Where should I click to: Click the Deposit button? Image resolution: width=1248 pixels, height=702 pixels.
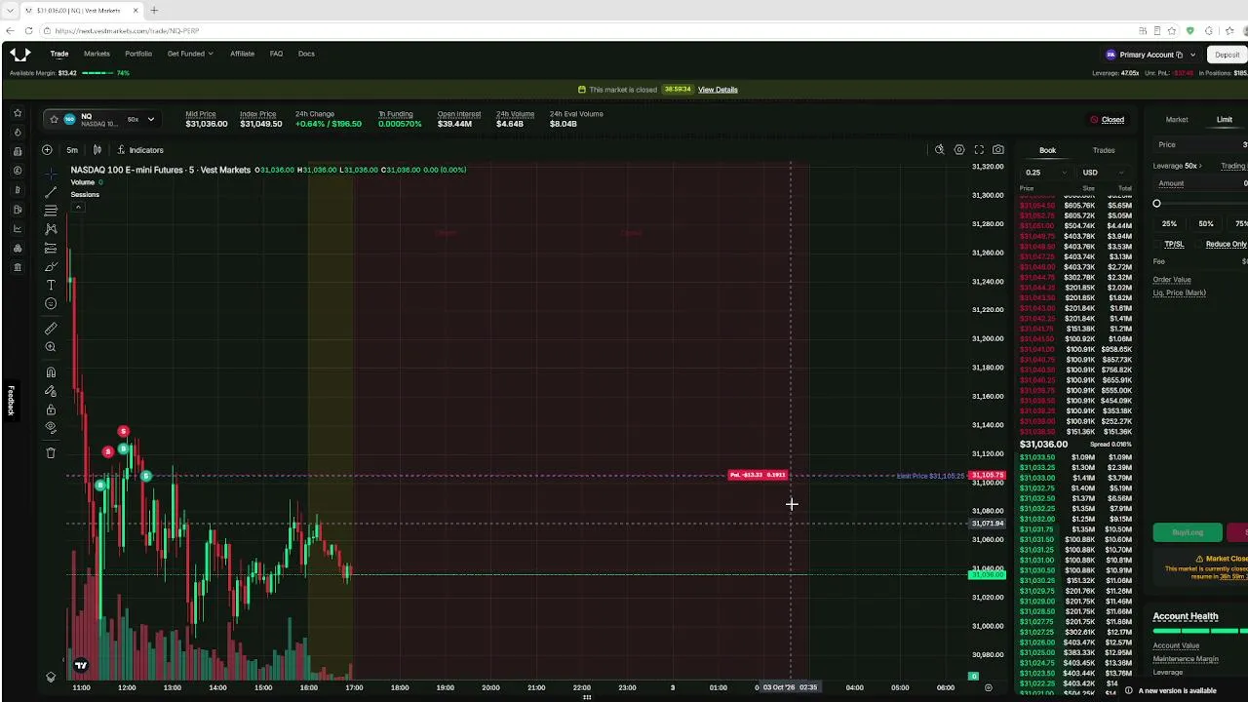(1228, 55)
